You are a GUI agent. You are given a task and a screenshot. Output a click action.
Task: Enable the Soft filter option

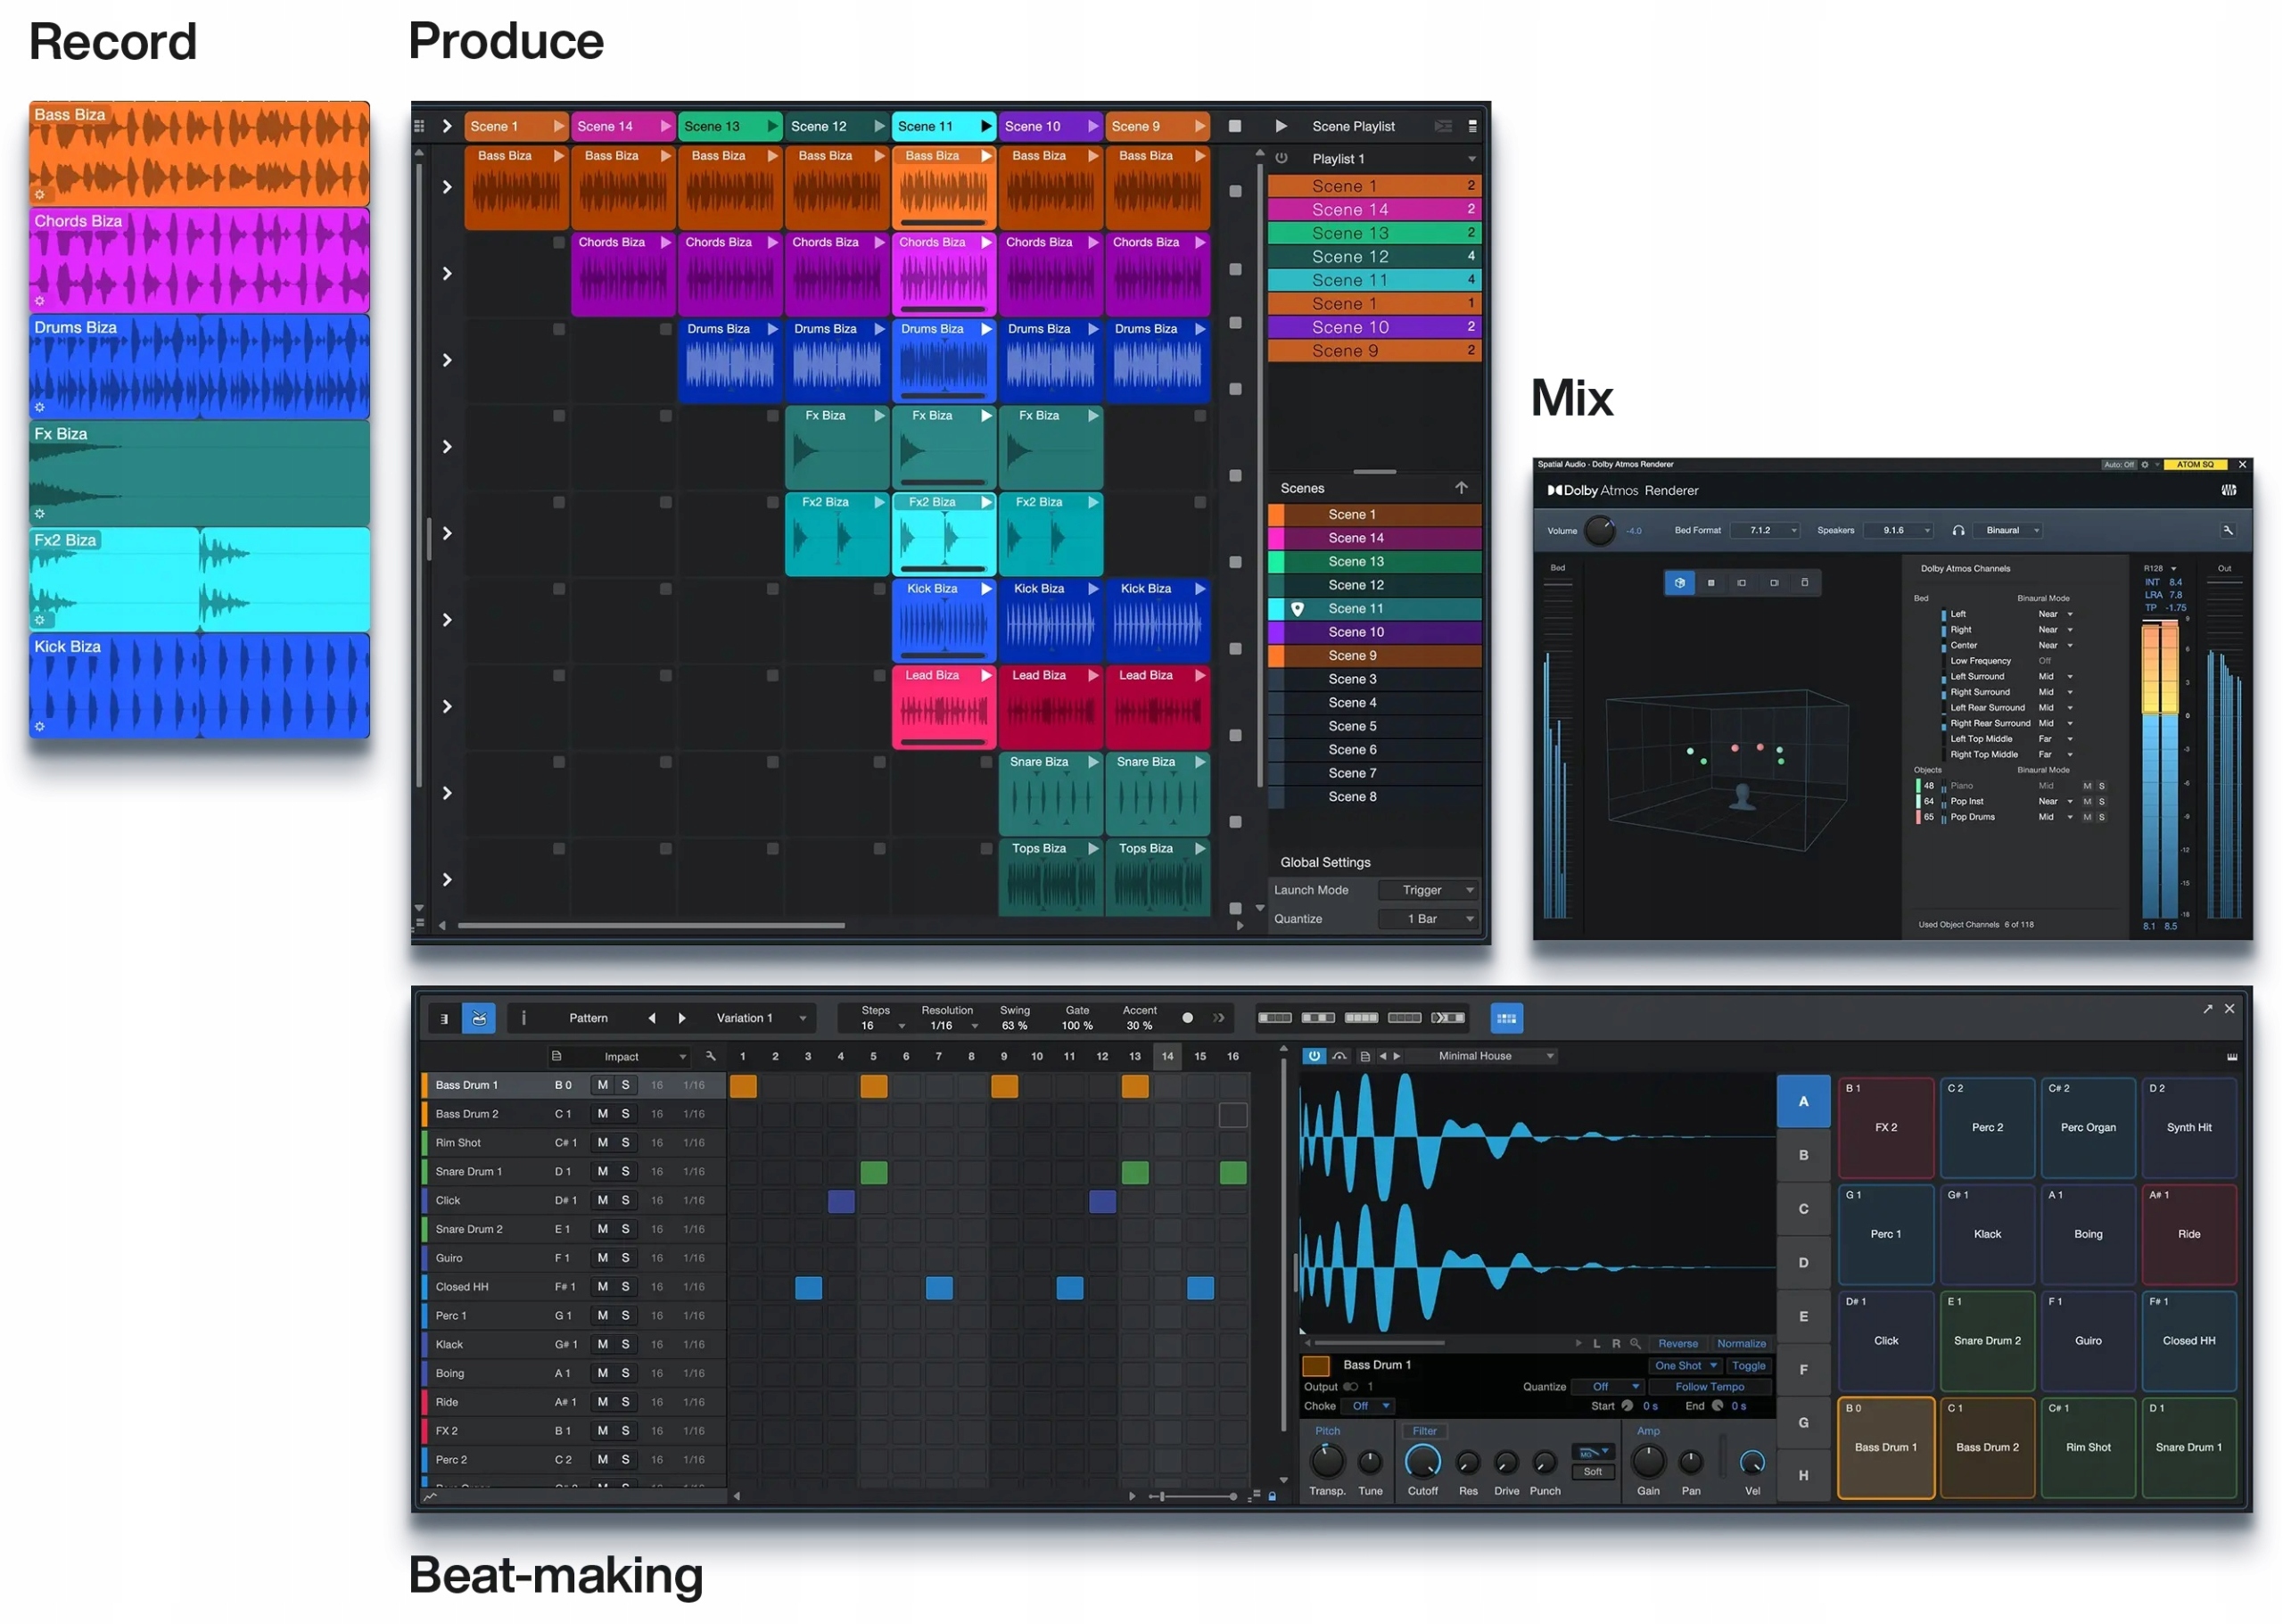pyautogui.click(x=1592, y=1472)
